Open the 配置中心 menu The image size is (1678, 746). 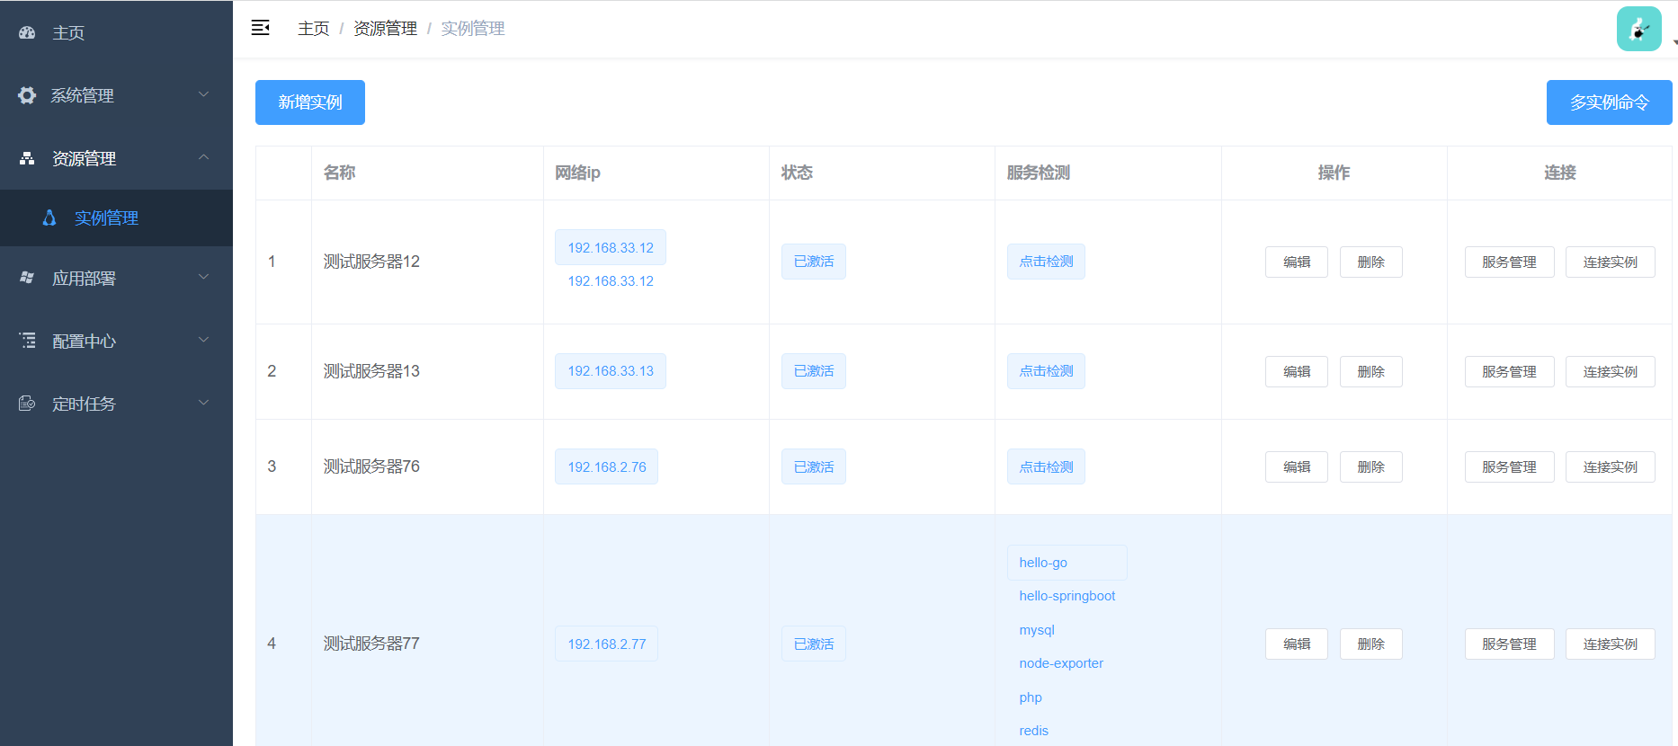[116, 341]
